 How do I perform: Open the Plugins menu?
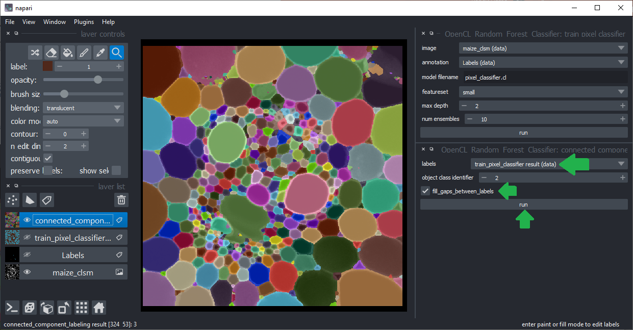[x=84, y=22]
